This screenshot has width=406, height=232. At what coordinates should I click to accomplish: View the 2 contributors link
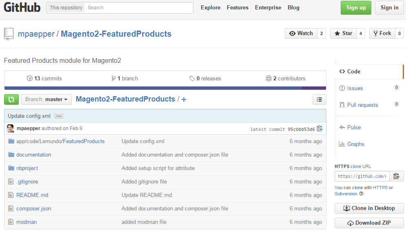[x=286, y=78]
